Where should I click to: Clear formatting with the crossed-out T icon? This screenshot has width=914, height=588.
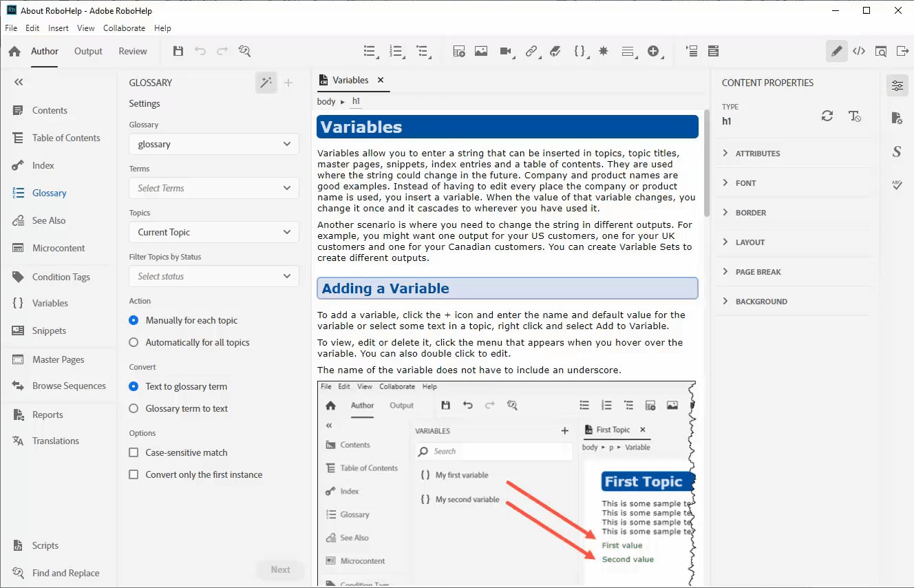(x=855, y=116)
